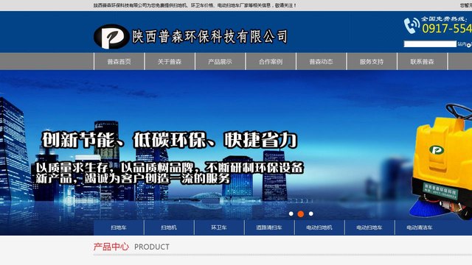Click the banner subtitle 以质量求生存 text
The image size is (472, 265).
tap(169, 173)
